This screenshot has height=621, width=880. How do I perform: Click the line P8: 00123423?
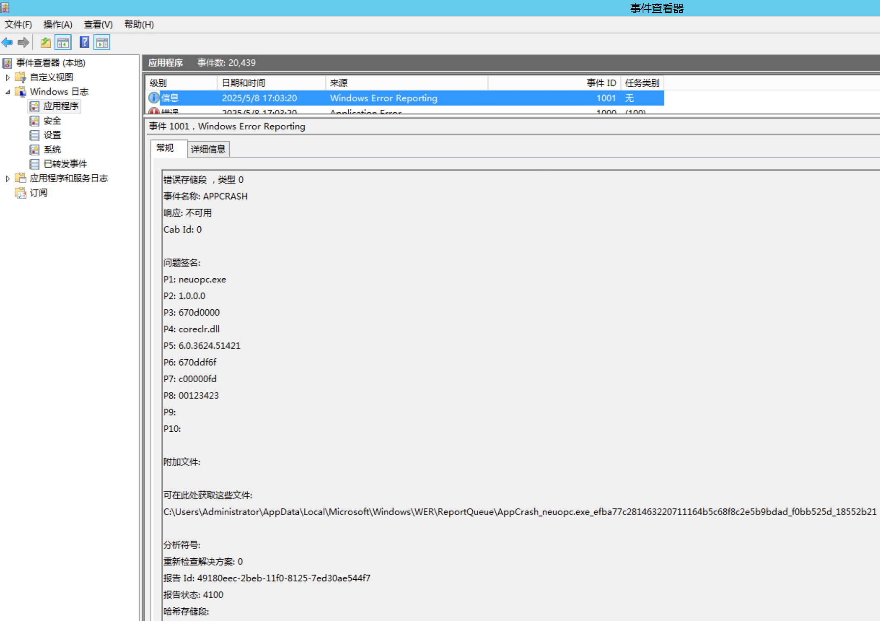pos(191,395)
